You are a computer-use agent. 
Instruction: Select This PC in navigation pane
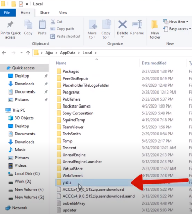click(x=19, y=110)
